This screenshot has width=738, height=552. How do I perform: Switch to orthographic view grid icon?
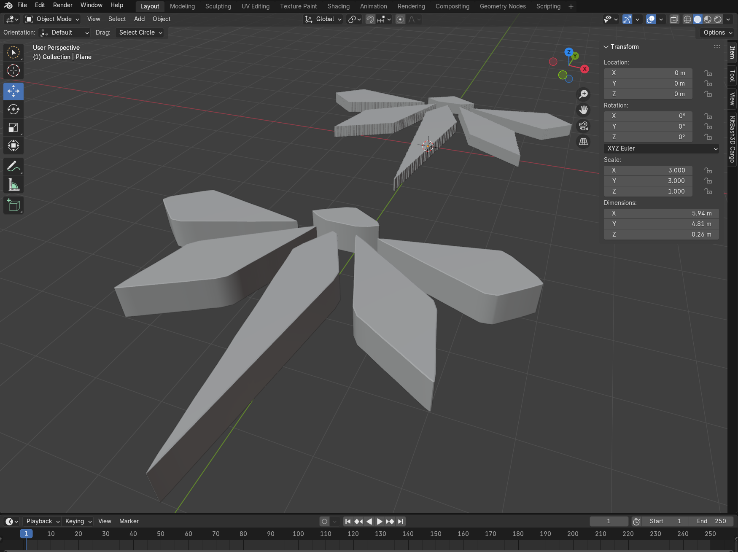[583, 142]
